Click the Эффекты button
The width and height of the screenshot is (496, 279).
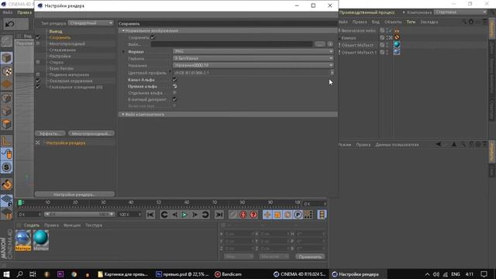[50, 133]
